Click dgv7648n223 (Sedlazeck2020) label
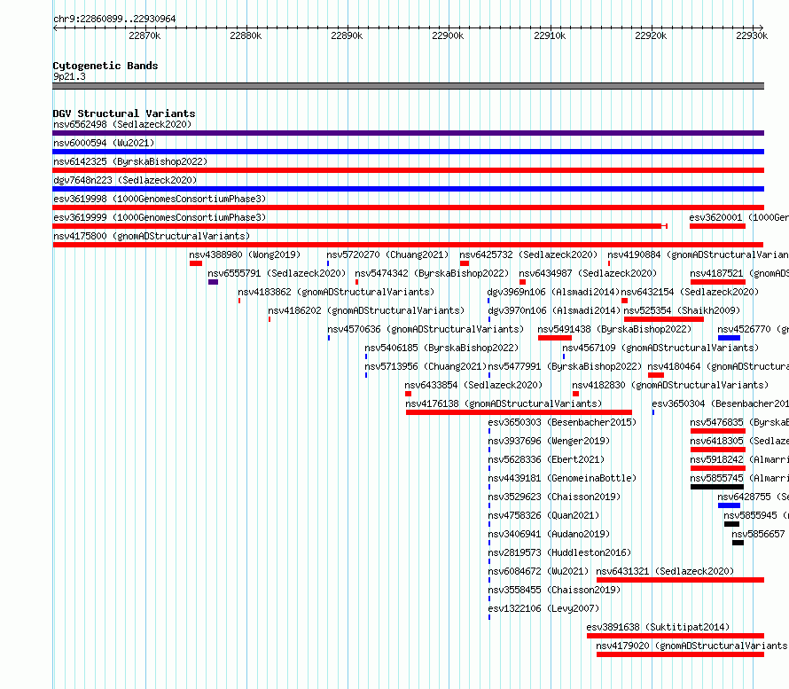 tap(125, 180)
